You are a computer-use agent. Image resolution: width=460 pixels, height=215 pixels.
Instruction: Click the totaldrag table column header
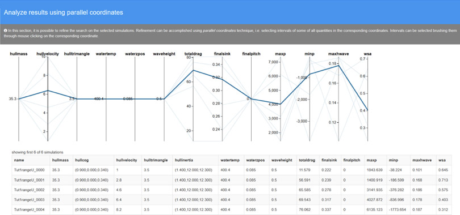[308, 160]
